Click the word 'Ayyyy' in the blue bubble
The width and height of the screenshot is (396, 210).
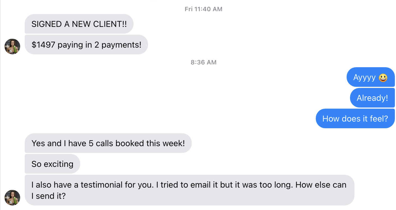click(x=364, y=77)
